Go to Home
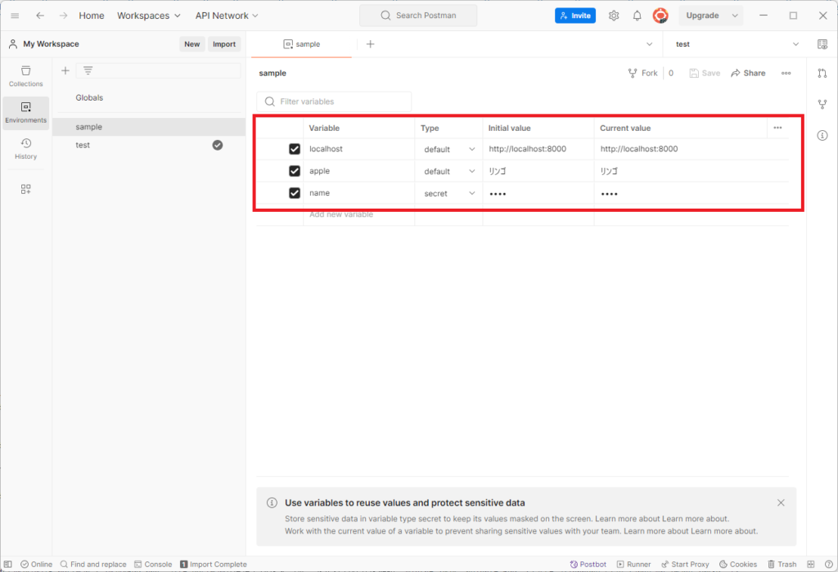The height and width of the screenshot is (572, 838). pyautogui.click(x=92, y=16)
